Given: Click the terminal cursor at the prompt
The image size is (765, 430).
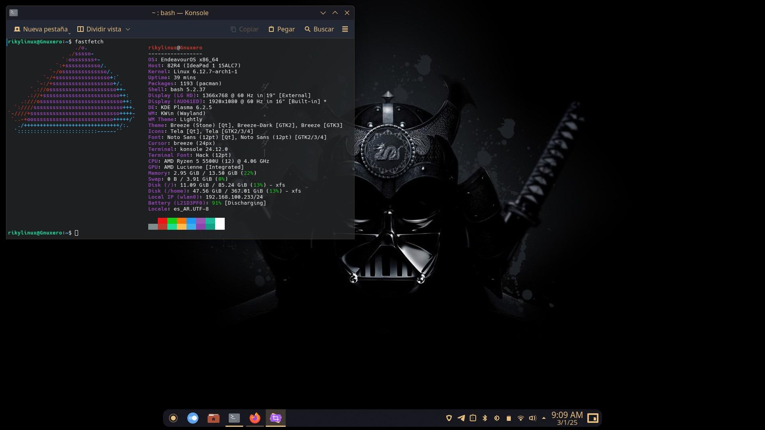Looking at the screenshot, I should pyautogui.click(x=76, y=233).
